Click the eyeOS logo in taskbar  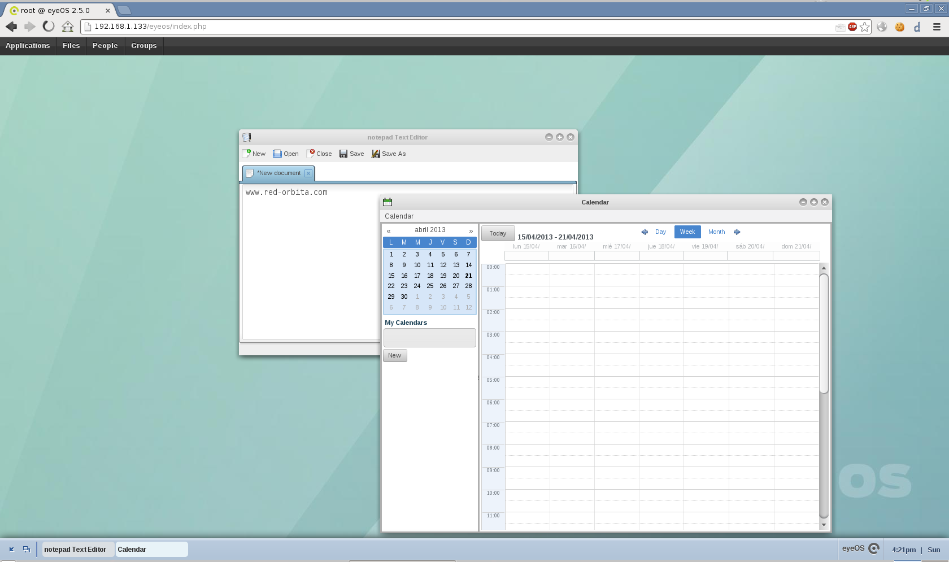[x=874, y=548]
